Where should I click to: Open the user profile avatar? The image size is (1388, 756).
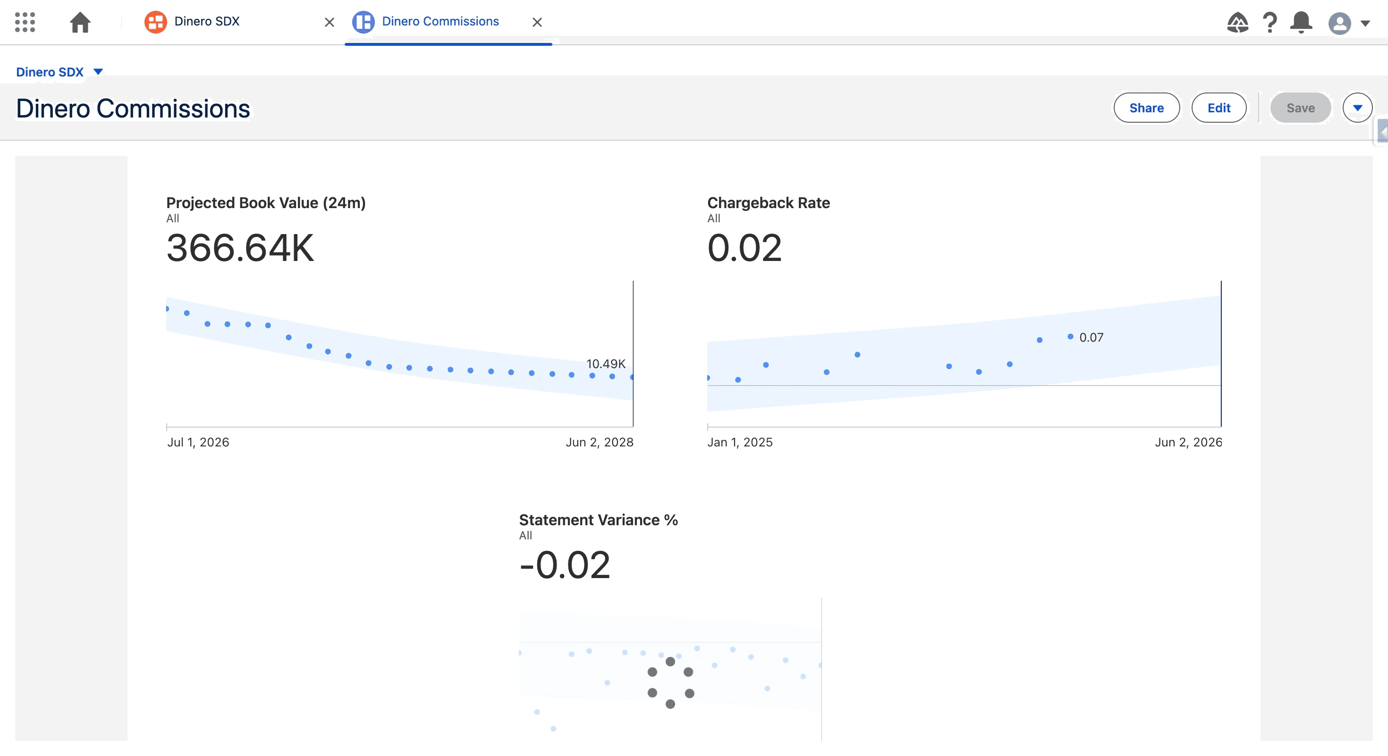(1339, 23)
